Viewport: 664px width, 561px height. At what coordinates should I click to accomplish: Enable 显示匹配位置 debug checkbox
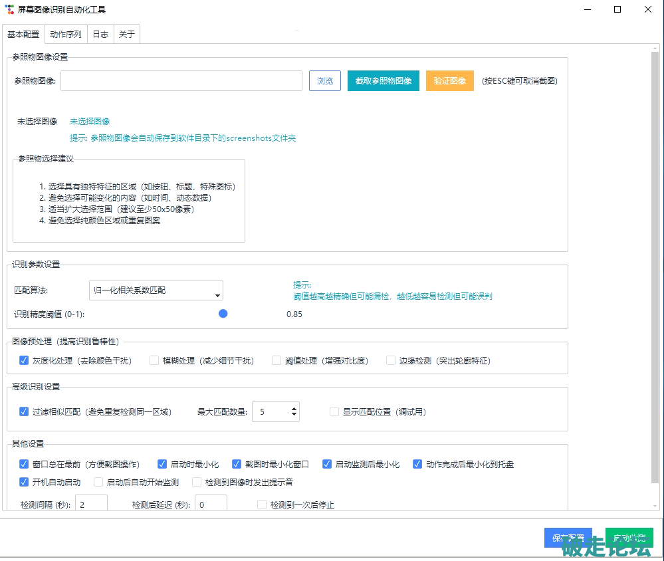[335, 411]
